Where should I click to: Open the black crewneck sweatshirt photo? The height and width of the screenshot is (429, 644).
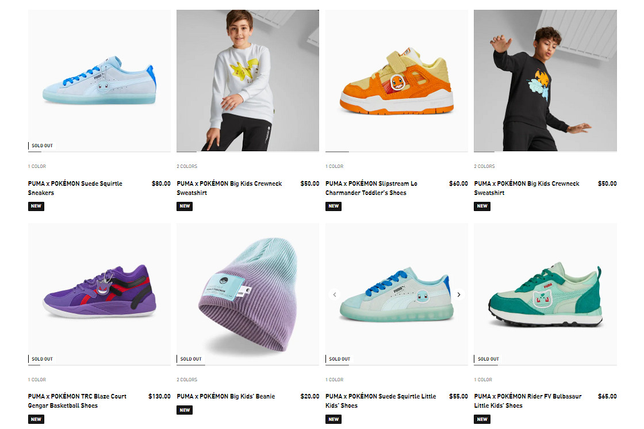coord(545,81)
